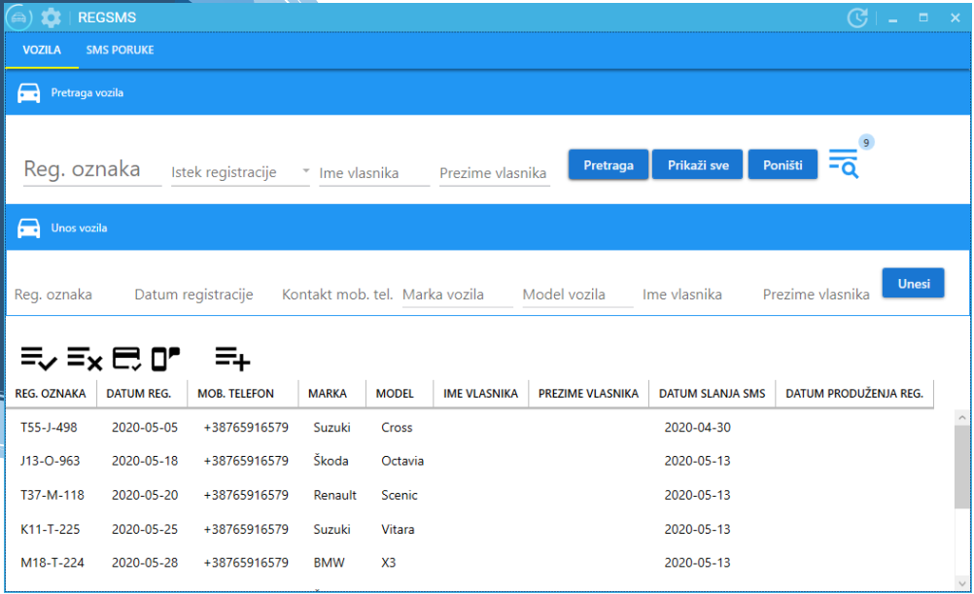The image size is (974, 594).
Task: Click the card with checkmark icon
Action: click(x=127, y=359)
